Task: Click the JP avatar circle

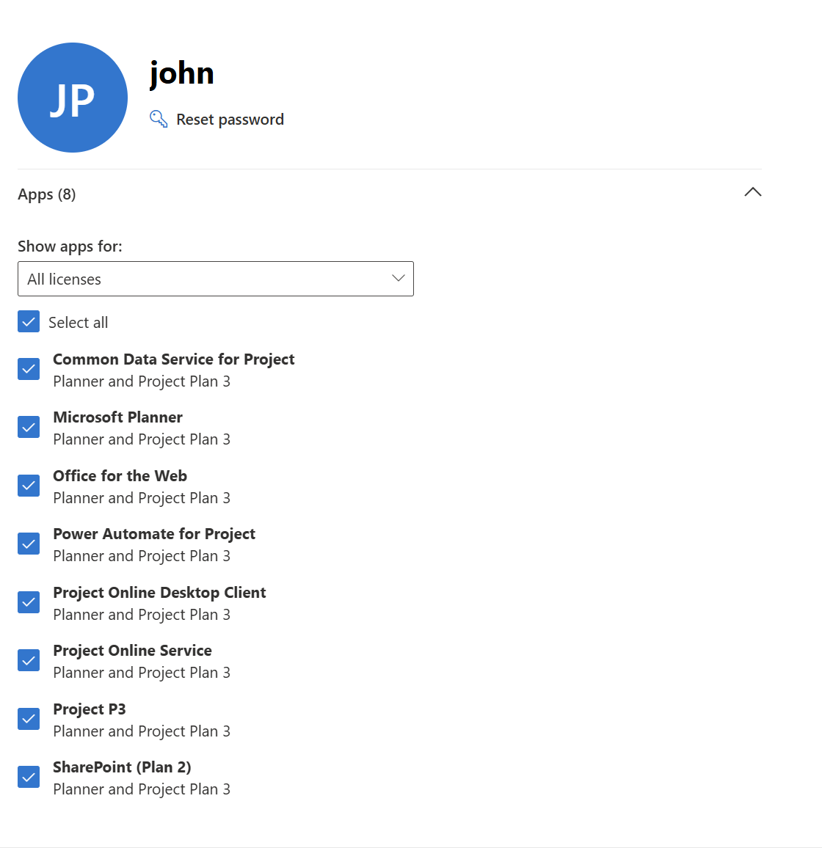Action: 73,98
